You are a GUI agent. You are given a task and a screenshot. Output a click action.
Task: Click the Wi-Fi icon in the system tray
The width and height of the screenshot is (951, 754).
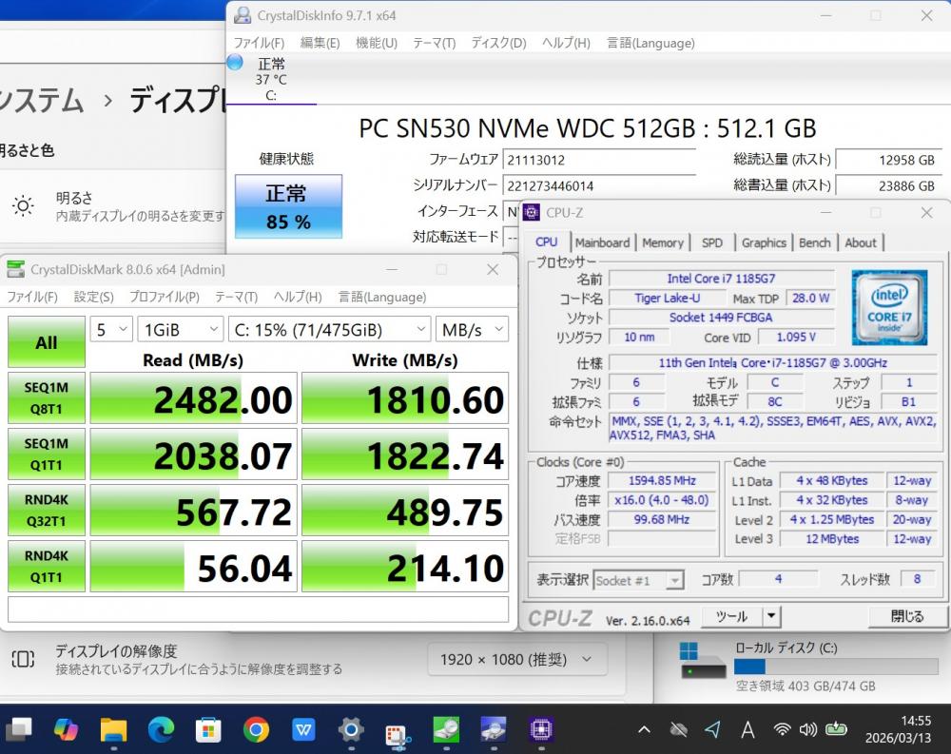783,729
